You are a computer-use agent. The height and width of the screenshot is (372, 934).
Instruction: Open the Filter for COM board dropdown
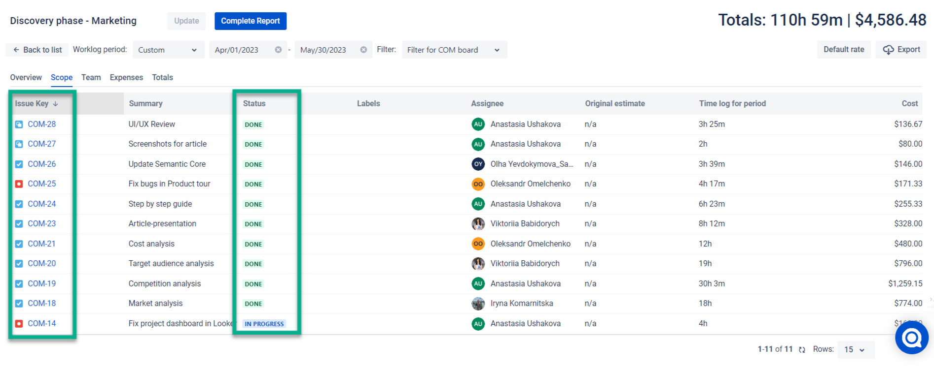point(454,50)
